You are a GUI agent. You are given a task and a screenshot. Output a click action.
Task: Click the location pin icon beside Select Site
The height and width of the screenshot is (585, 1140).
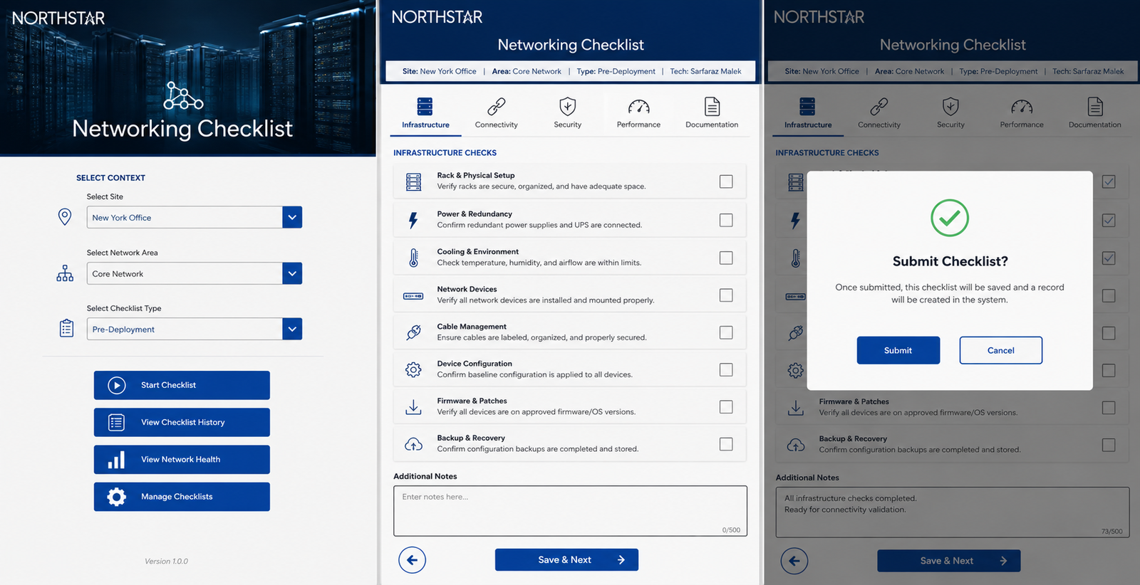65,217
